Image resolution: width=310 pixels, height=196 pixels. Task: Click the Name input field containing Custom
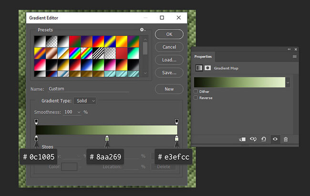point(88,89)
